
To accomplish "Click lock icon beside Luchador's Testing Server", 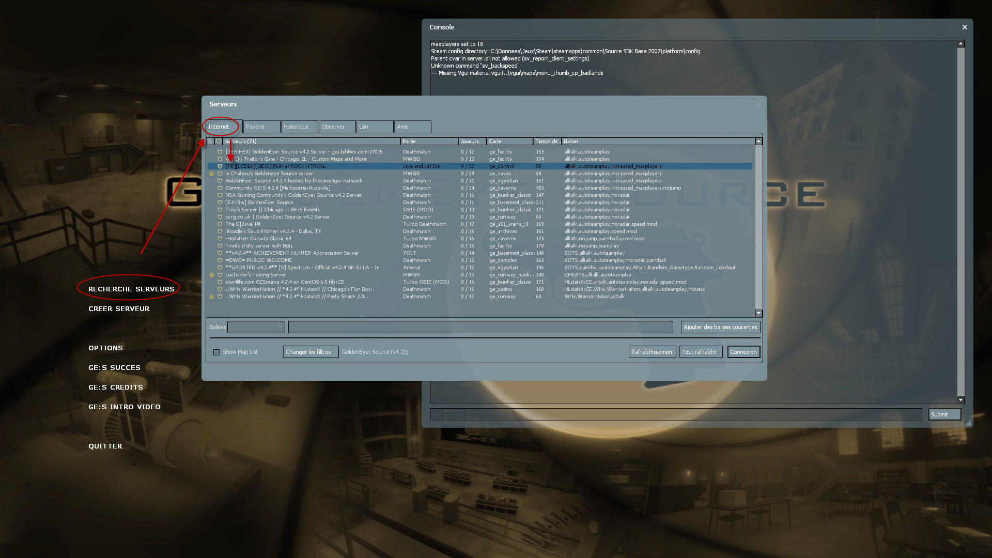I will (x=211, y=275).
